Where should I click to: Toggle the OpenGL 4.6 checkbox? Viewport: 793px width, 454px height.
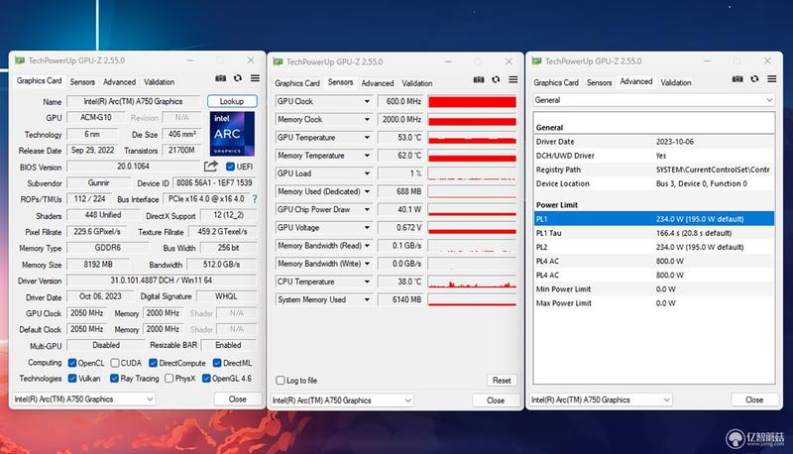(x=206, y=378)
